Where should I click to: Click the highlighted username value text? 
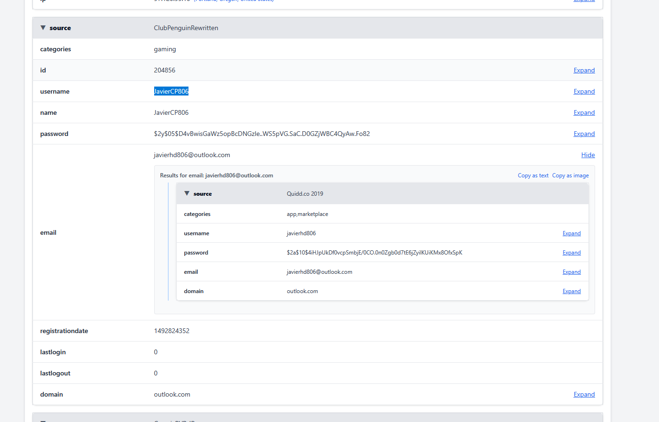(x=171, y=91)
